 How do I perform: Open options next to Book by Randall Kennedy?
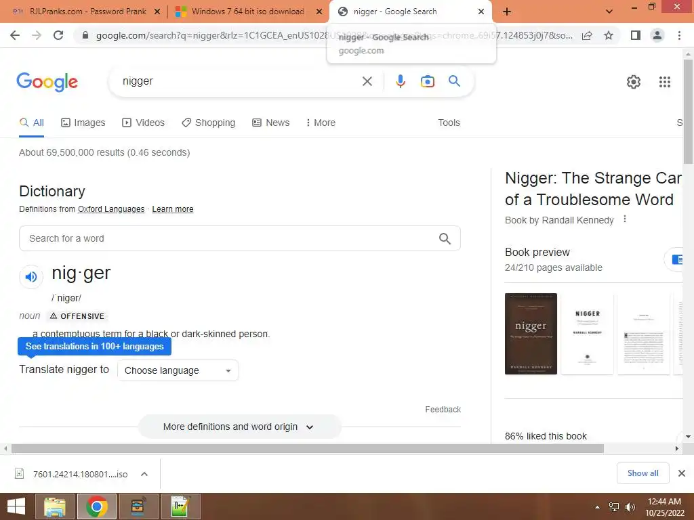(624, 219)
